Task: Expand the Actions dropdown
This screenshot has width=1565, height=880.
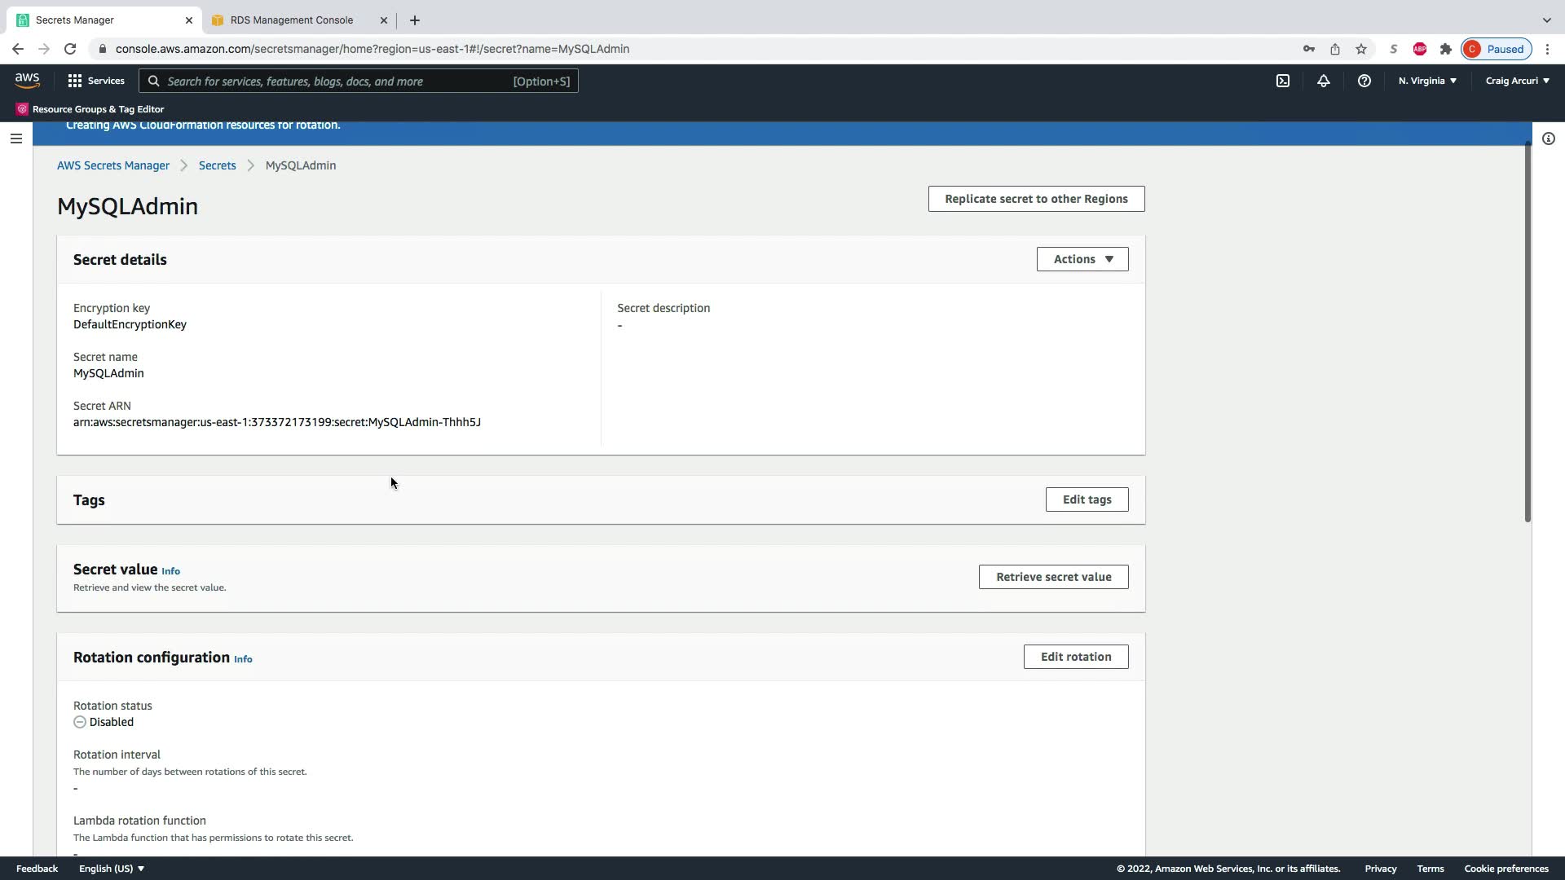Action: [1082, 259]
